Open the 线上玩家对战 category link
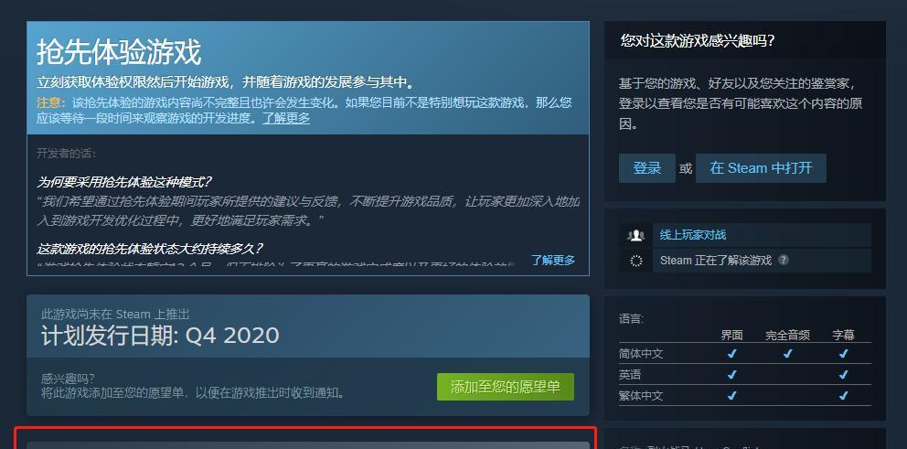The height and width of the screenshot is (449, 907). tap(692, 235)
